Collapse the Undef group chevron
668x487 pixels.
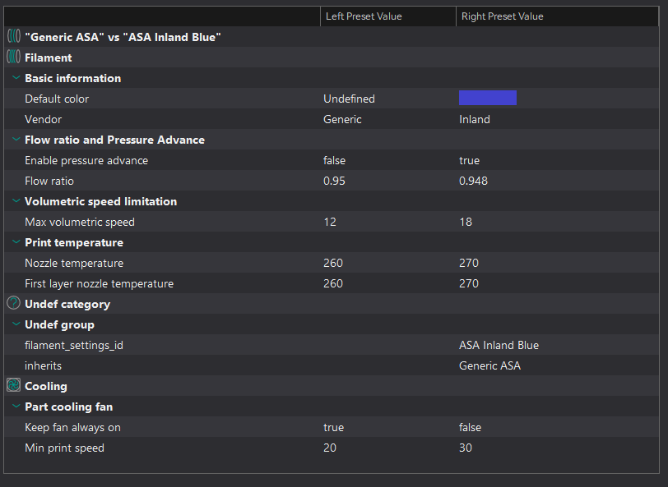16,324
